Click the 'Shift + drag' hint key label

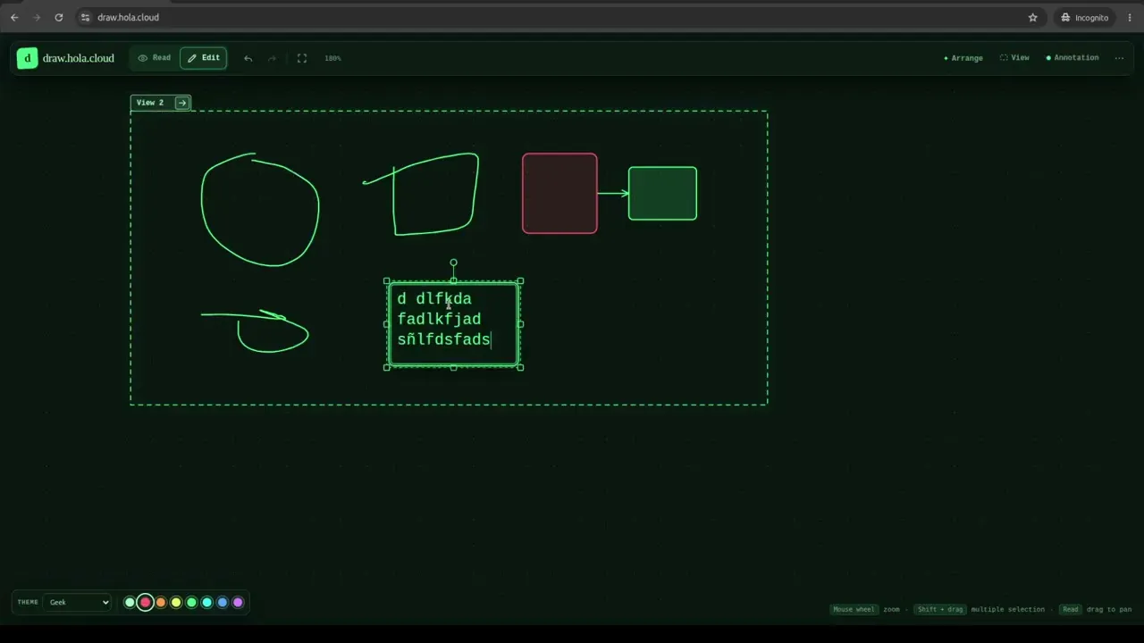(x=939, y=609)
